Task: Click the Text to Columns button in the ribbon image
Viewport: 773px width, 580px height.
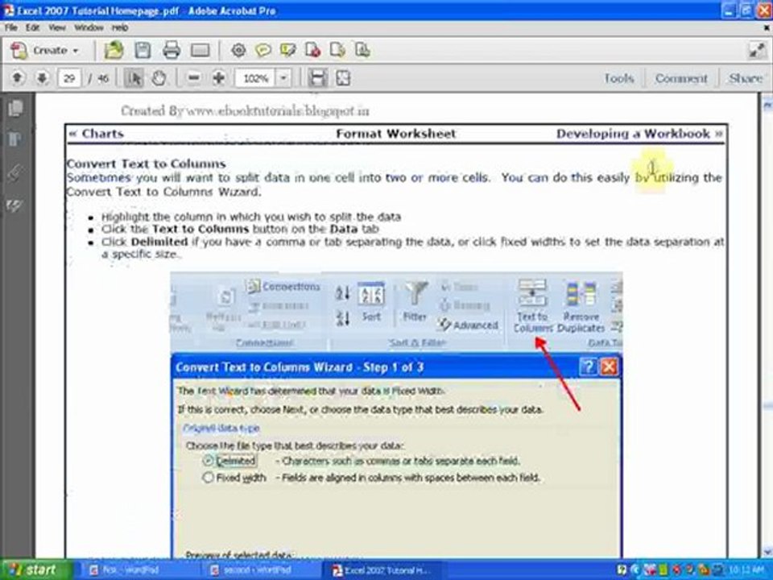Action: pos(532,306)
